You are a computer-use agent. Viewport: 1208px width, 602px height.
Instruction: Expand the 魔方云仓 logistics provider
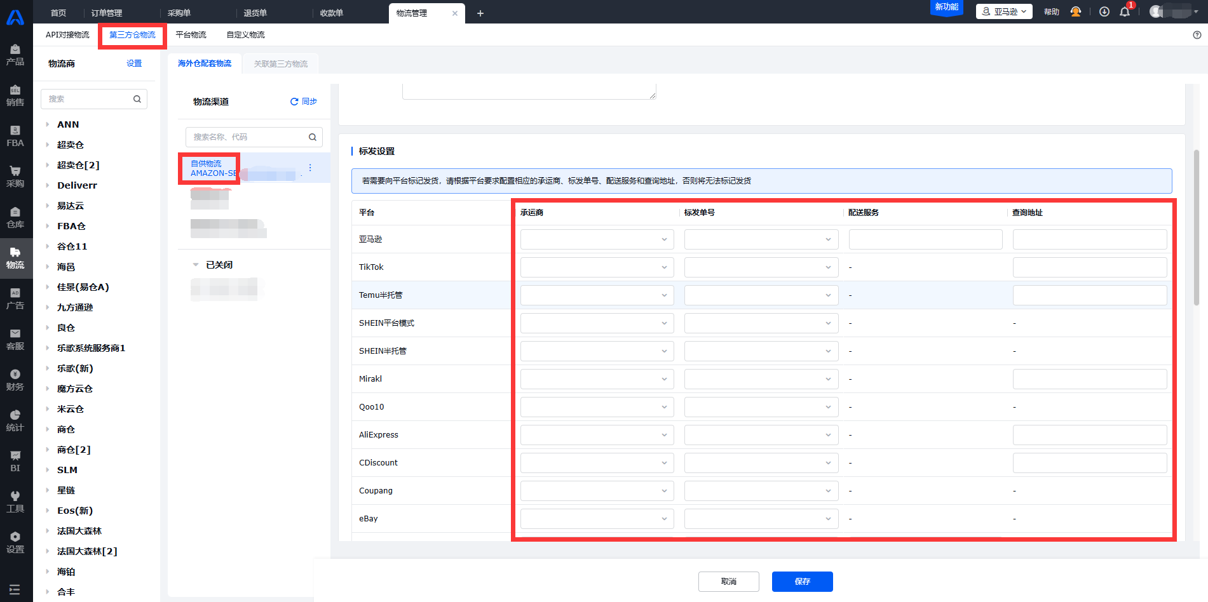coord(48,389)
